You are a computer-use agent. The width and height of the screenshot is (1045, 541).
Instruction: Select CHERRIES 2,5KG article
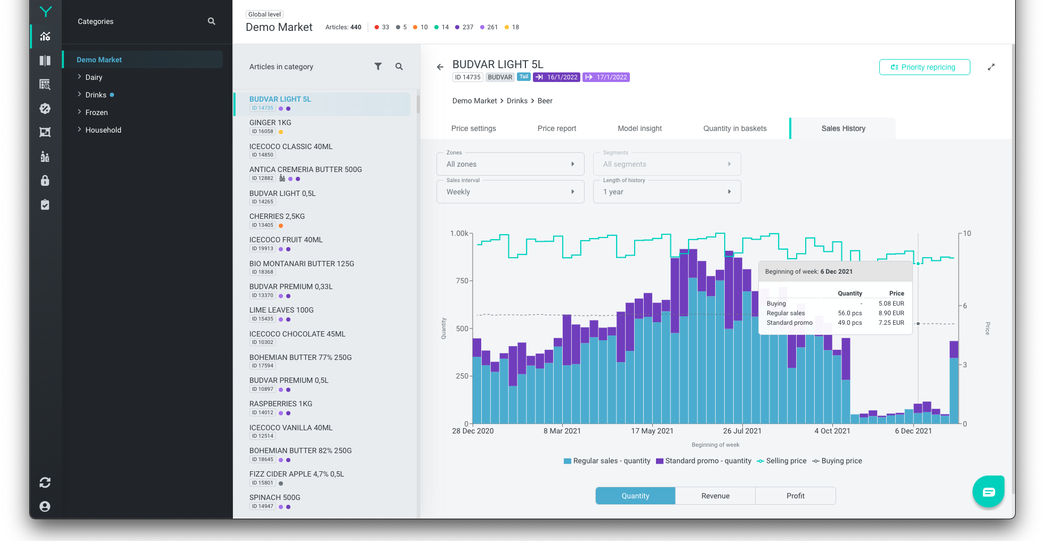click(x=322, y=220)
